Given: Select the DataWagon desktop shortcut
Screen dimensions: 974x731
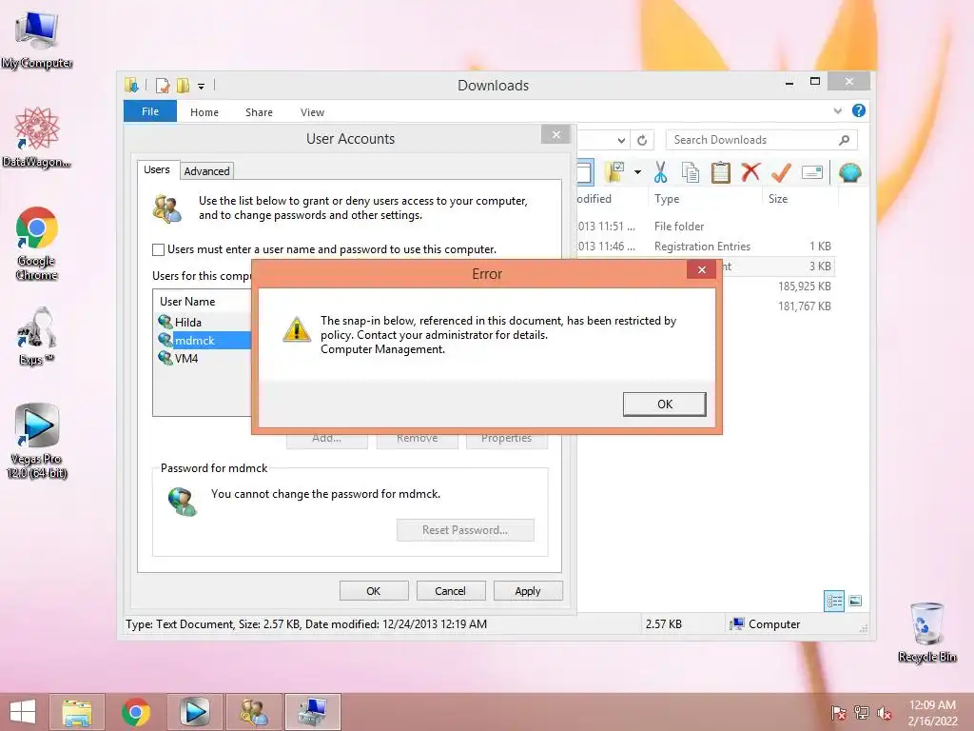Looking at the screenshot, I should click(37, 137).
